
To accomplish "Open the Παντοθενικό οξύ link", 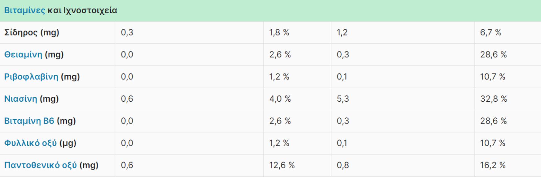I will tap(41, 165).
